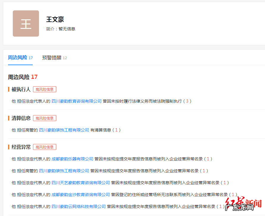This screenshot has width=265, height=216.
Task: Click the red count 3 after 强制执行
Action: [187, 101]
